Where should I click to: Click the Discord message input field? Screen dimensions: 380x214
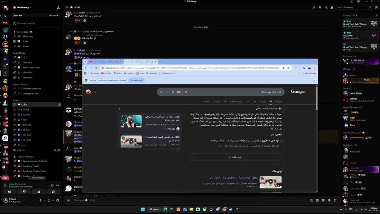[190, 200]
